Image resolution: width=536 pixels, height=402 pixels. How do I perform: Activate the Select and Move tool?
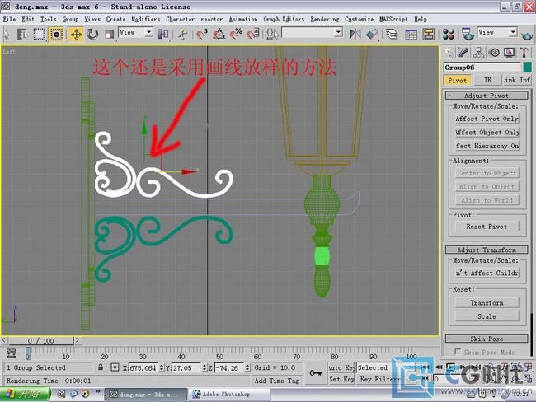[76, 34]
